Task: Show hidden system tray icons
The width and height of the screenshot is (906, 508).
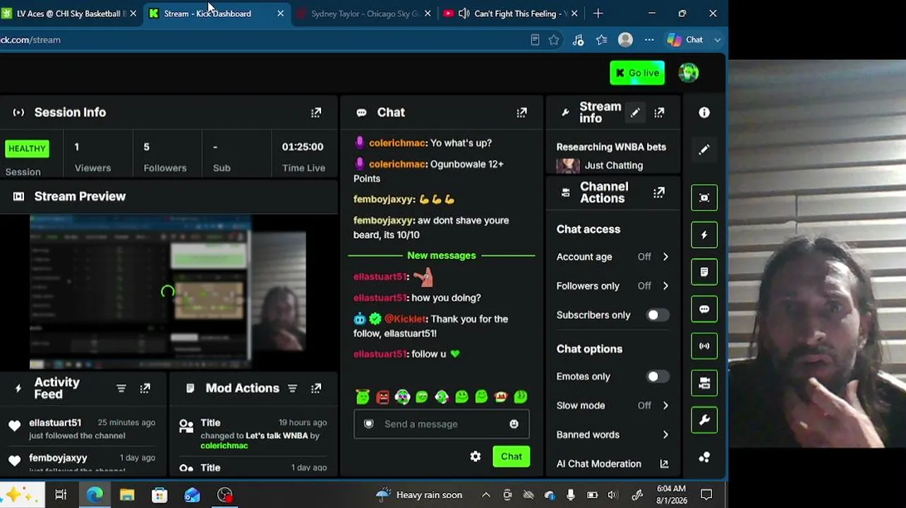Action: 486,495
